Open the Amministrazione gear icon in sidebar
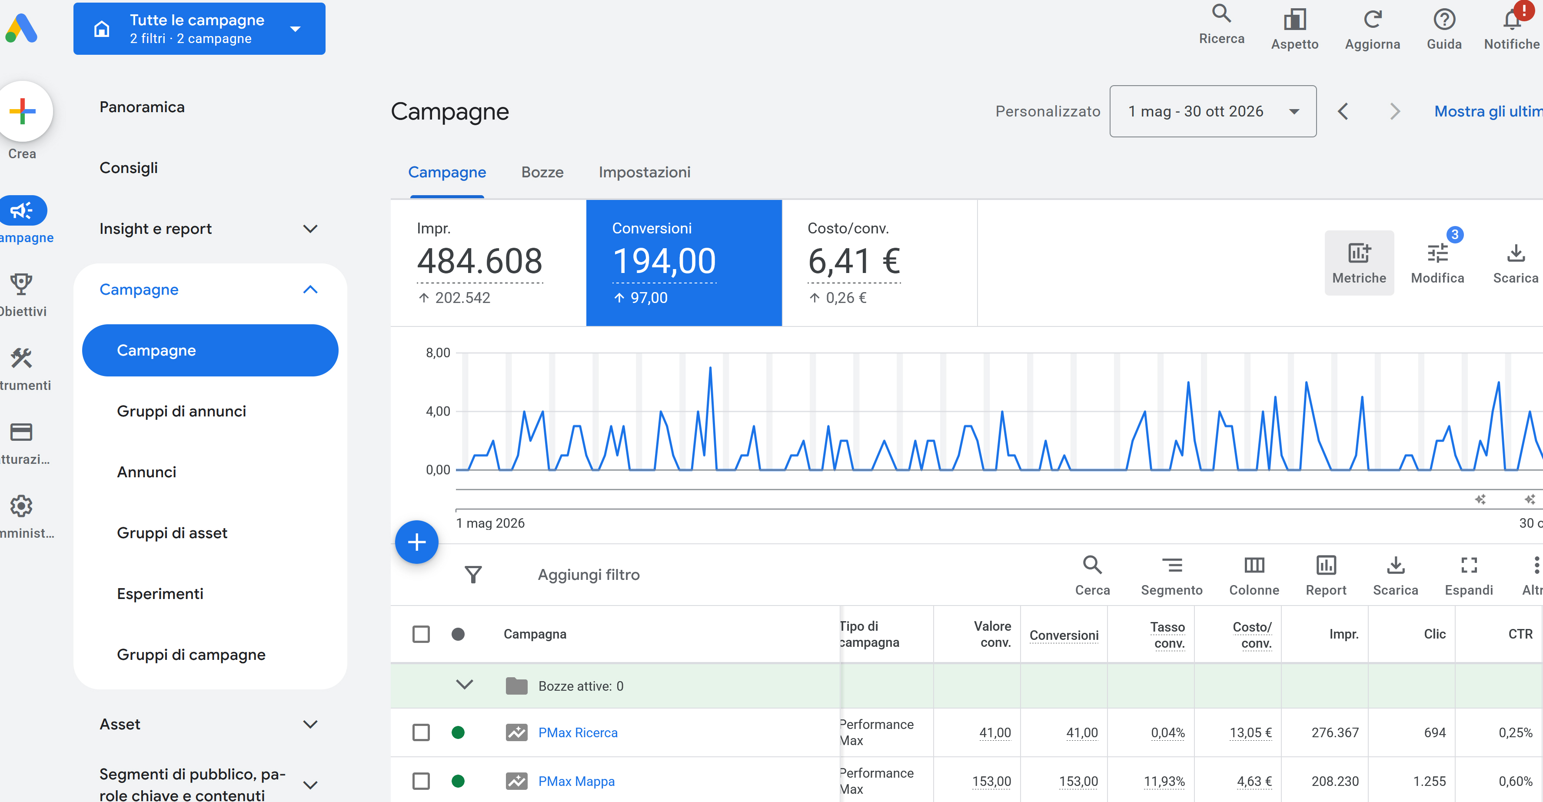Screen dimensions: 1543x802 (x=21, y=506)
